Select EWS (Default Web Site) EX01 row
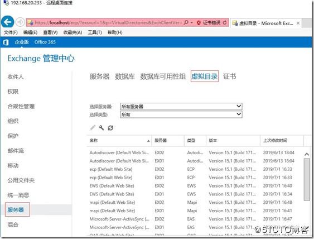 [x=195, y=194]
